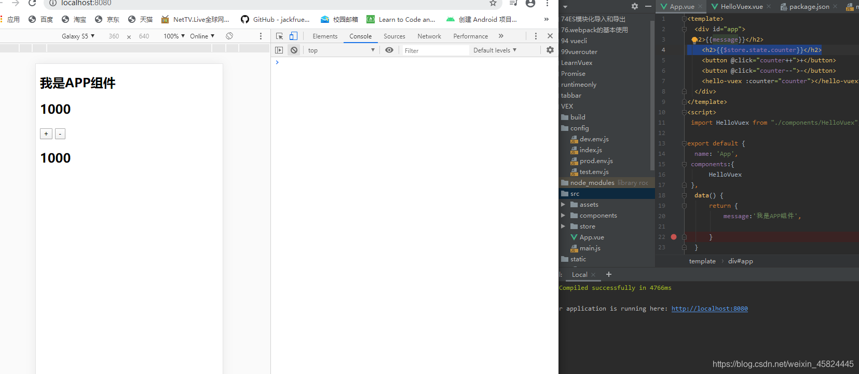Viewport: 859px width, 374px height.
Task: Select the package.json editor tab
Action: coord(809,6)
